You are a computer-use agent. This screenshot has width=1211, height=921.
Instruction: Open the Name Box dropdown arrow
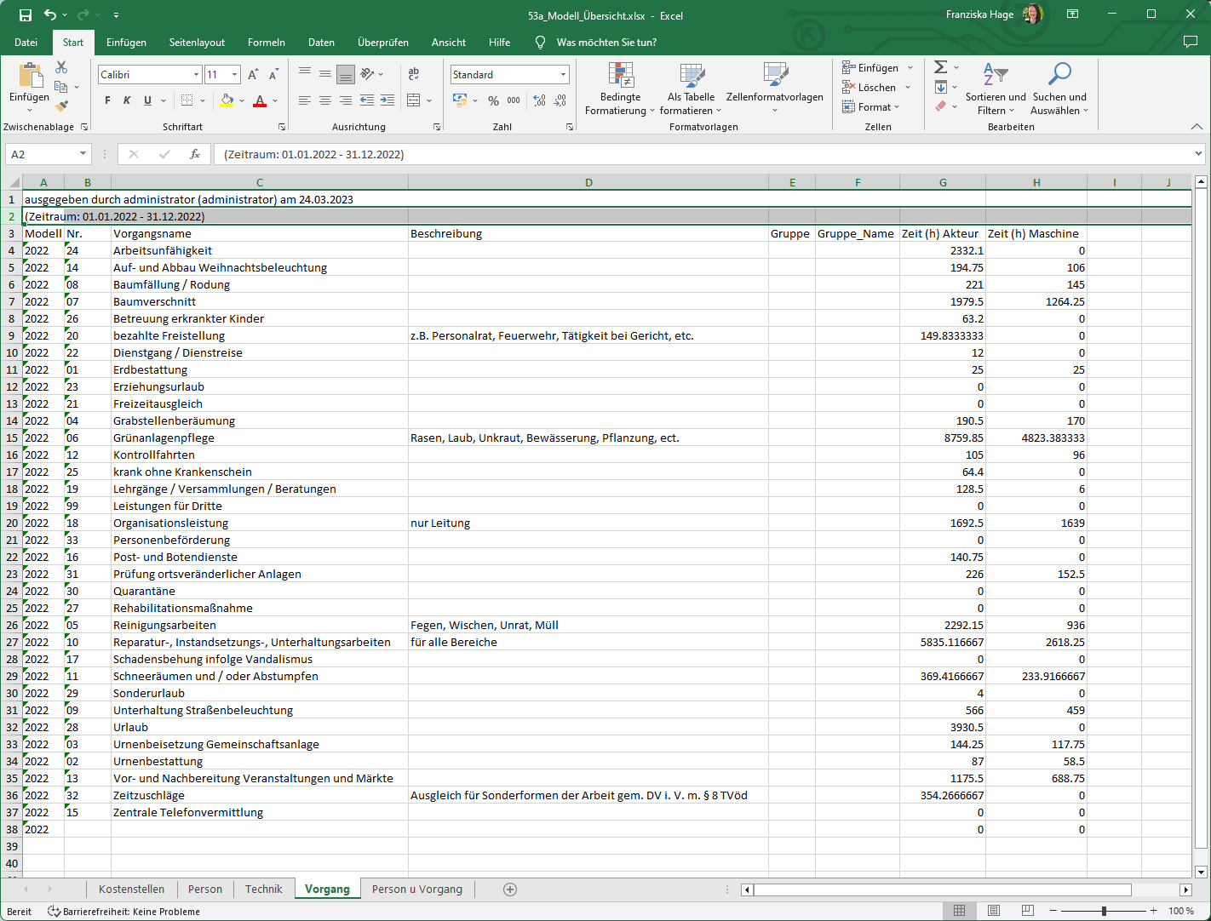point(83,154)
